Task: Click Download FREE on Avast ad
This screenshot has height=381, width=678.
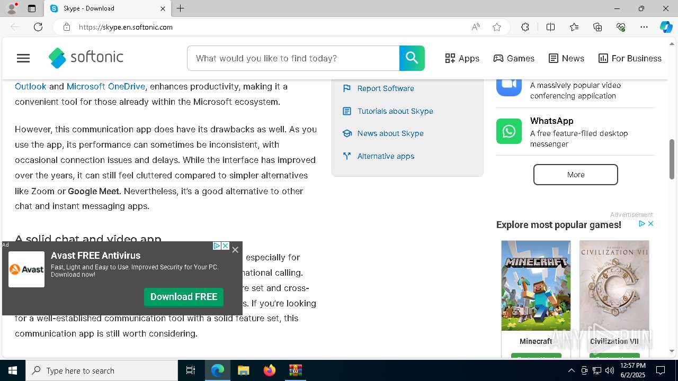Action: 184,297
